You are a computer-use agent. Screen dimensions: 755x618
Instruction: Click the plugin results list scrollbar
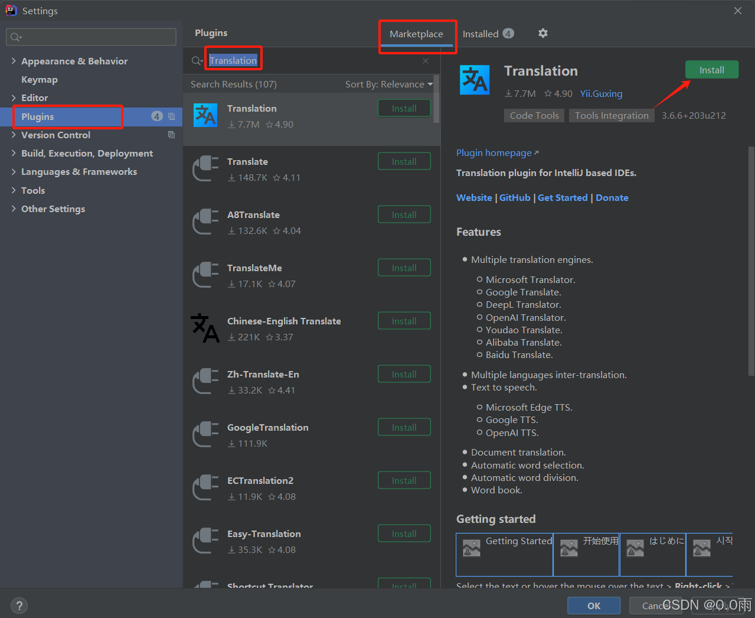(436, 99)
